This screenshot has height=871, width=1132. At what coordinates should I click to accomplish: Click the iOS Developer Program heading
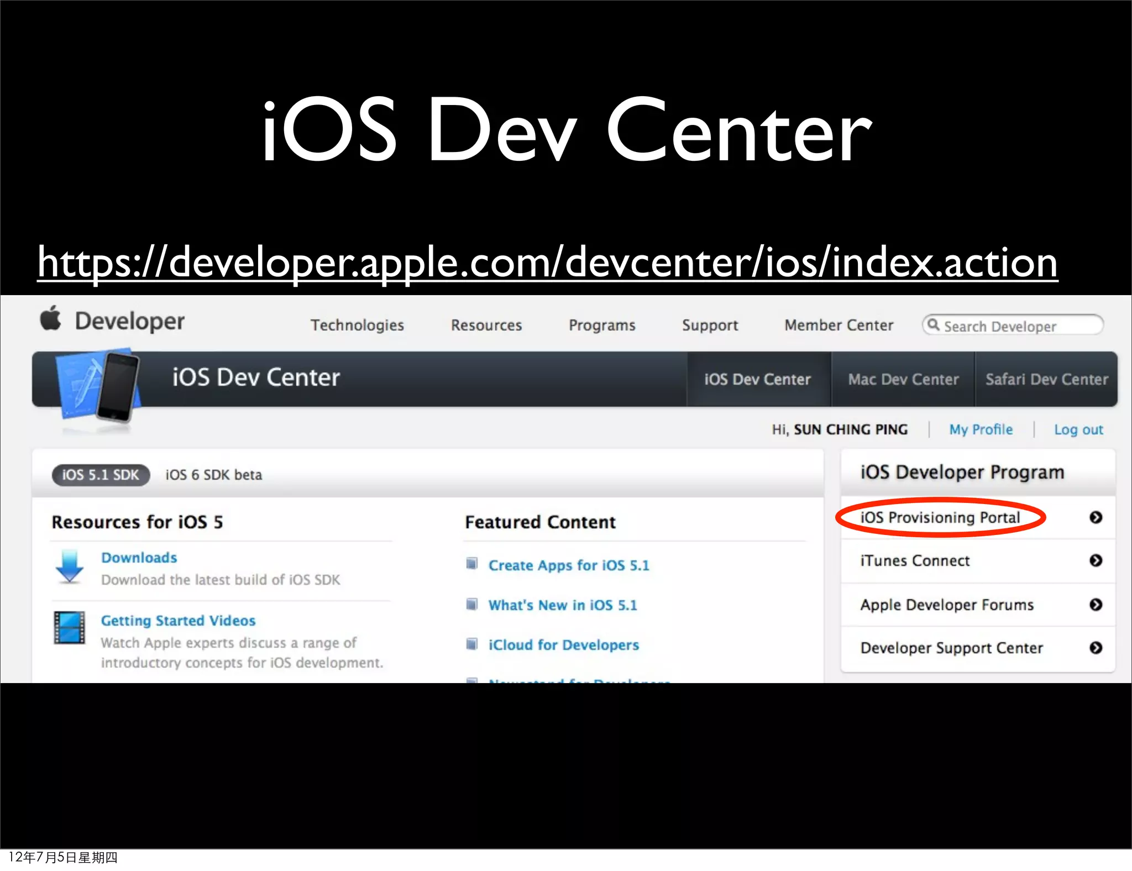click(x=962, y=472)
